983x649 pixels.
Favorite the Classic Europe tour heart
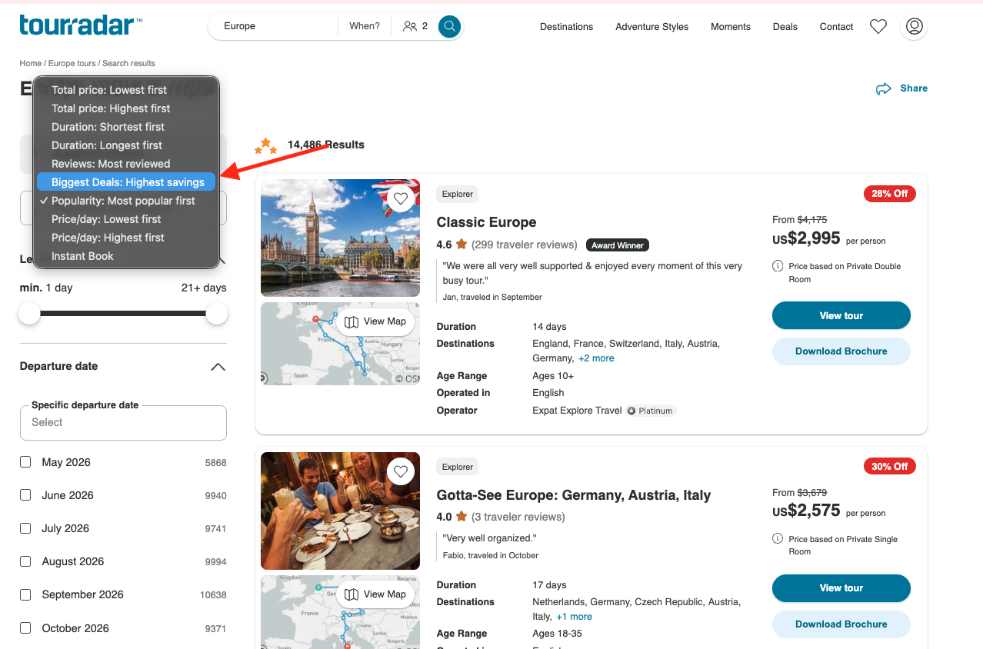tap(400, 198)
